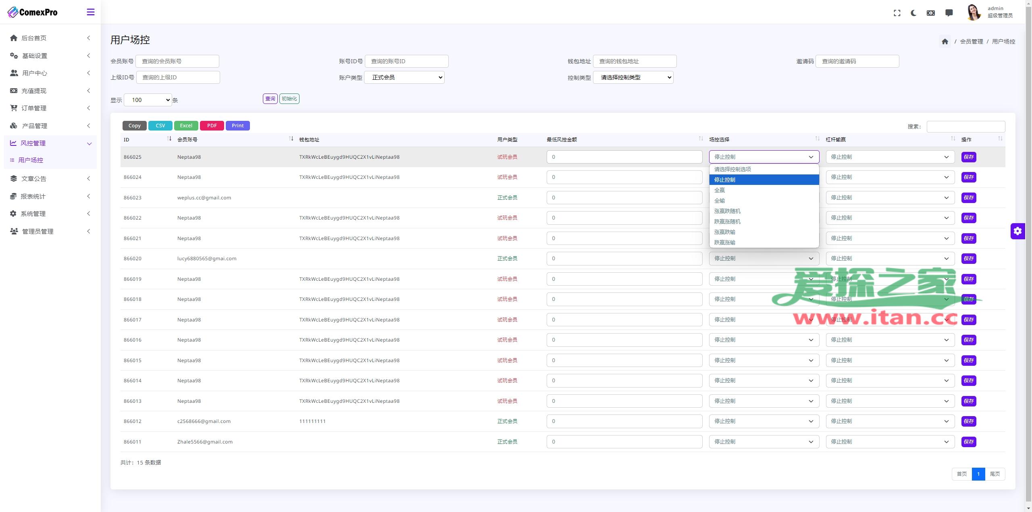1032x512 pixels.
Task: Open 账户类型 正式会员 dropdown
Action: click(x=404, y=77)
